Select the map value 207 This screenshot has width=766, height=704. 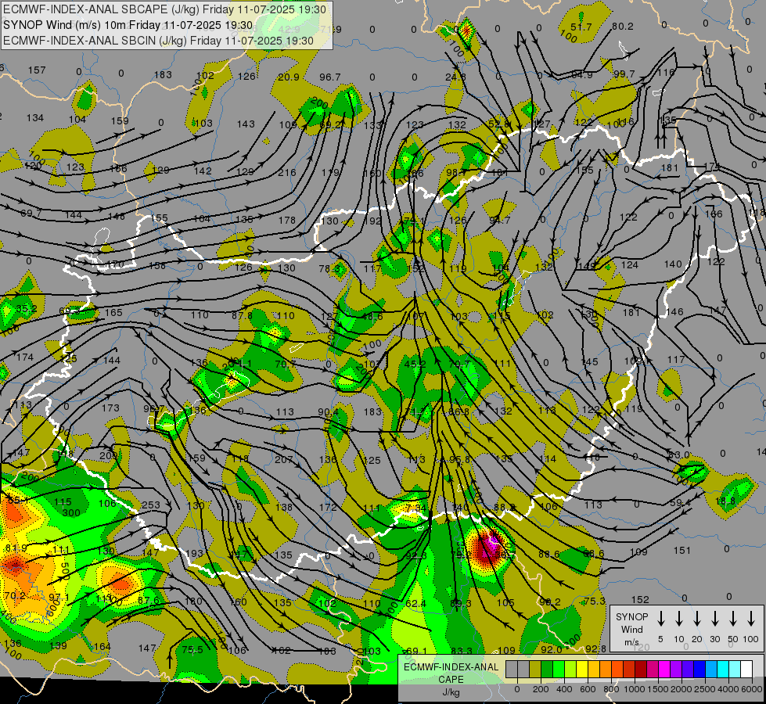pos(283,459)
